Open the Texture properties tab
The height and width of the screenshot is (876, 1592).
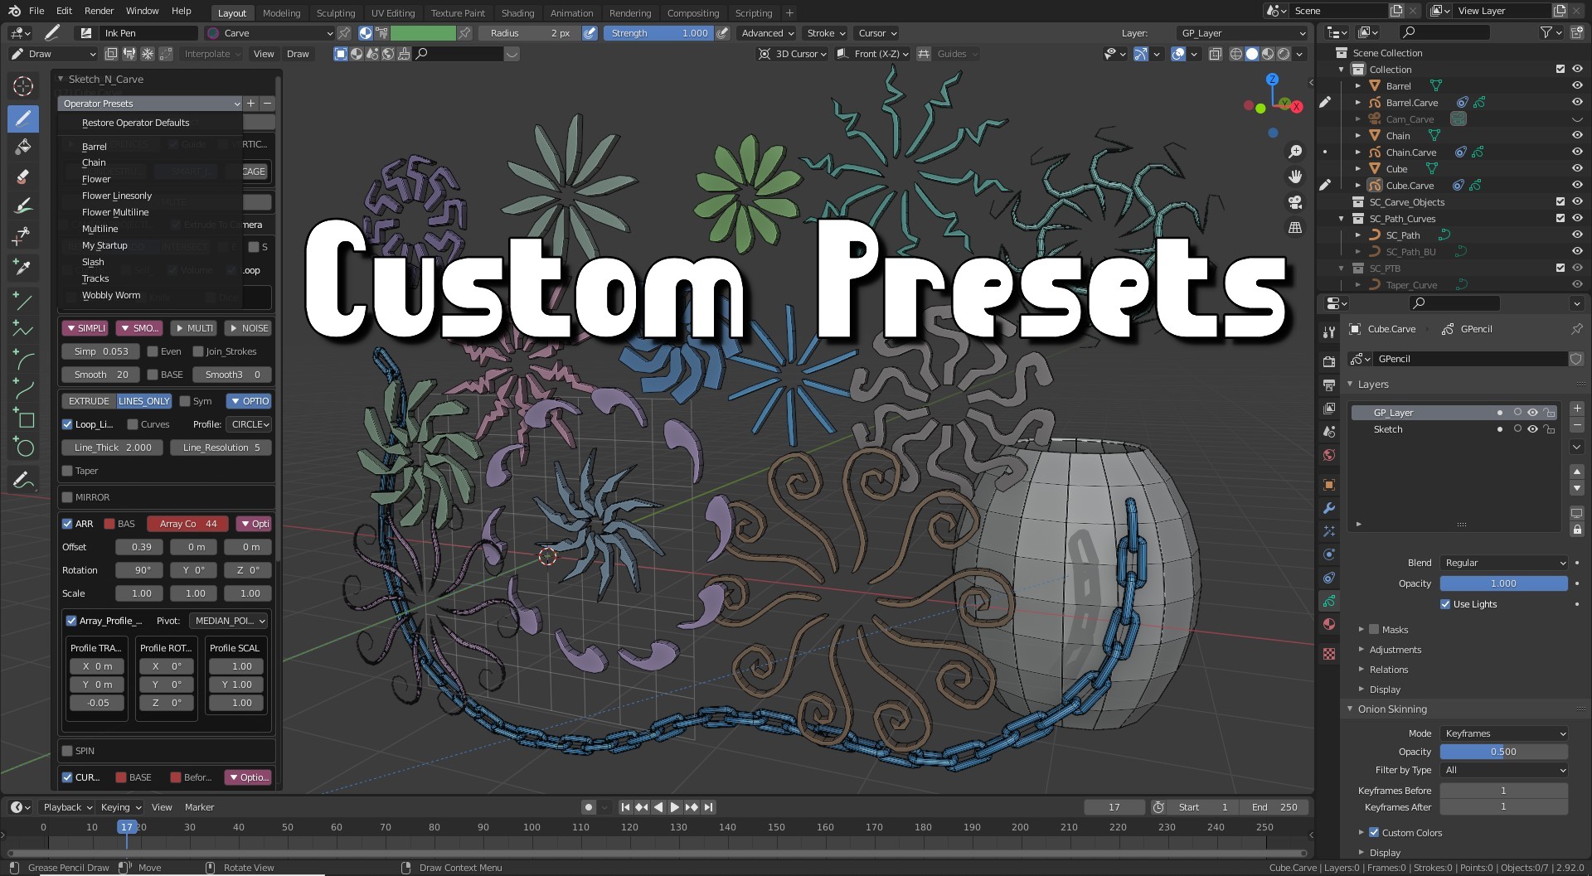[1329, 654]
